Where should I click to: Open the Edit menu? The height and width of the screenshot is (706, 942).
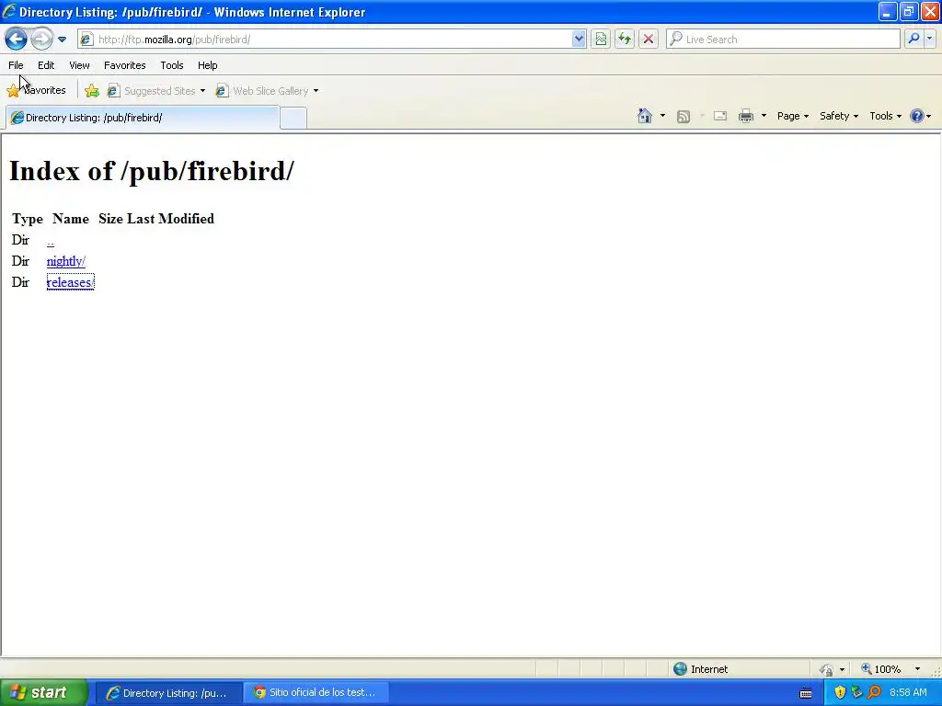coord(46,65)
